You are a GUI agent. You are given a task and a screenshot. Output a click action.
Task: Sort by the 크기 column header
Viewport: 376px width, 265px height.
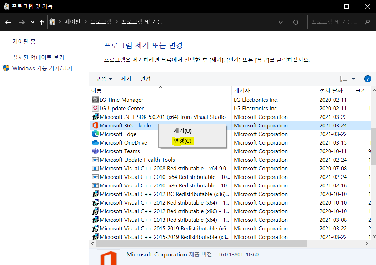362,91
